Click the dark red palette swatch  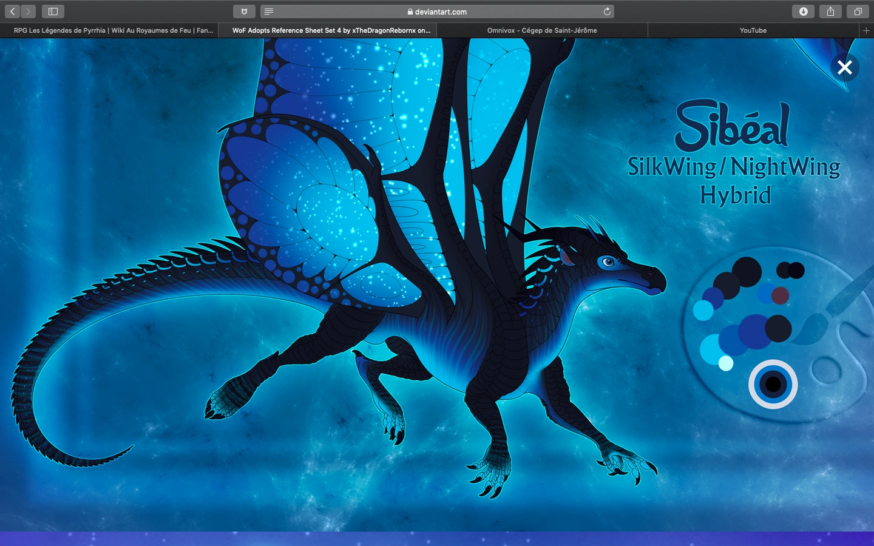[781, 295]
